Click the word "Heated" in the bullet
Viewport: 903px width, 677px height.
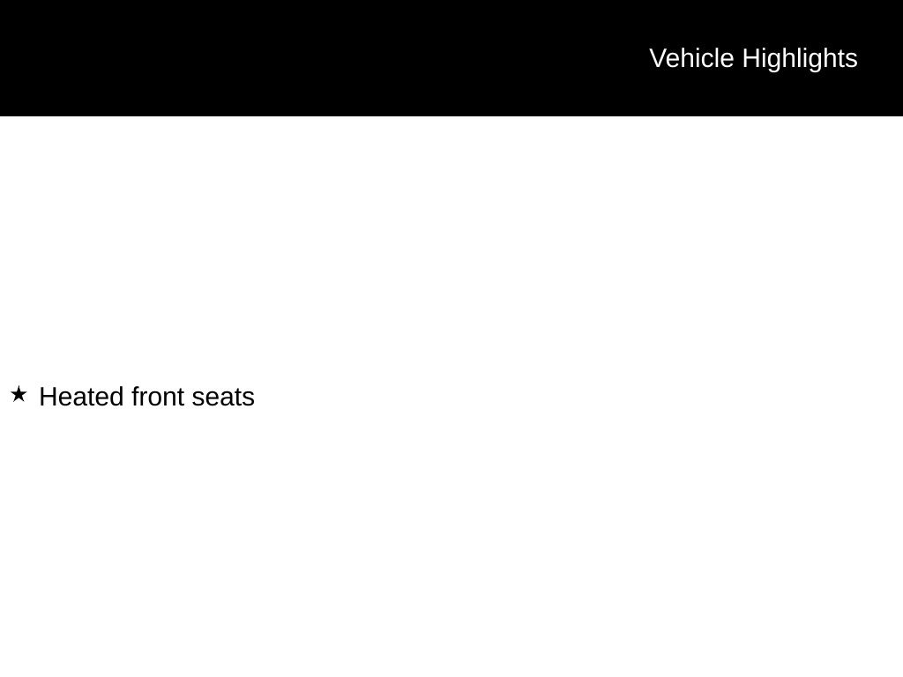point(81,397)
